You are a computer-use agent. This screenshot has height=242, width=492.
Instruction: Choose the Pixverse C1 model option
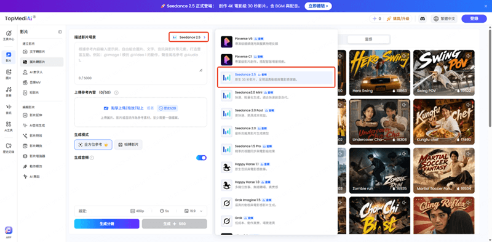(276, 60)
